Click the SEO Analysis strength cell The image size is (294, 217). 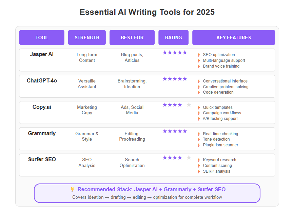tap(87, 163)
